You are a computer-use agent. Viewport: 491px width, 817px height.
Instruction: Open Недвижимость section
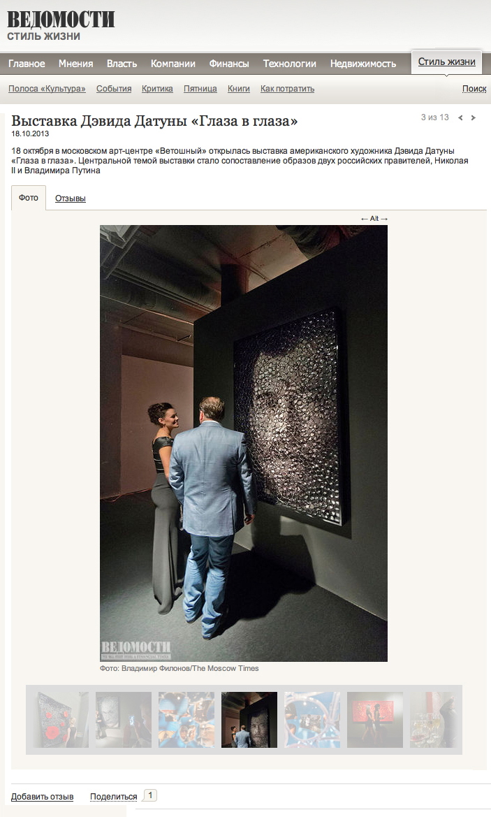363,64
